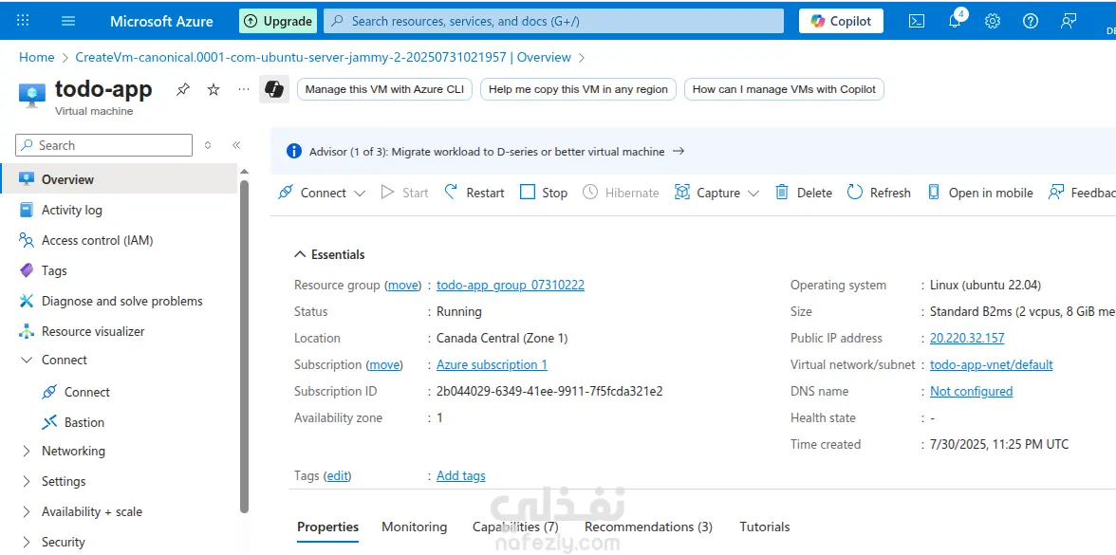Refresh the VM overview
The height and width of the screenshot is (555, 1116).
coord(879,193)
